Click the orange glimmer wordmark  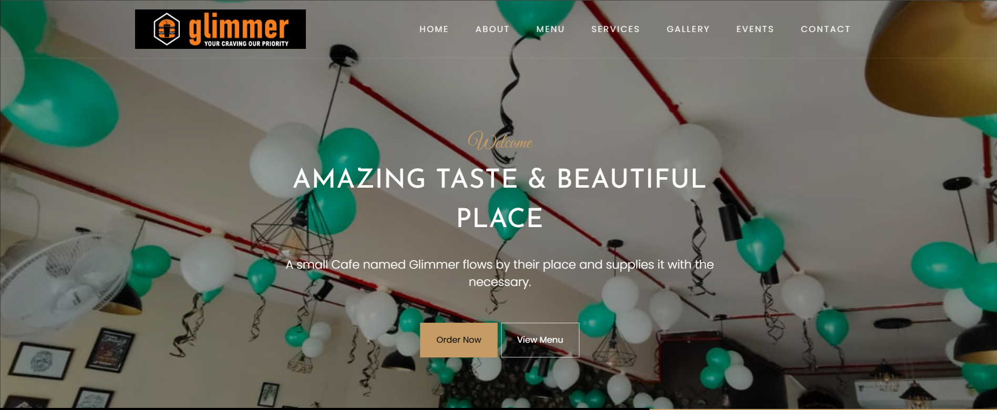[x=239, y=27]
